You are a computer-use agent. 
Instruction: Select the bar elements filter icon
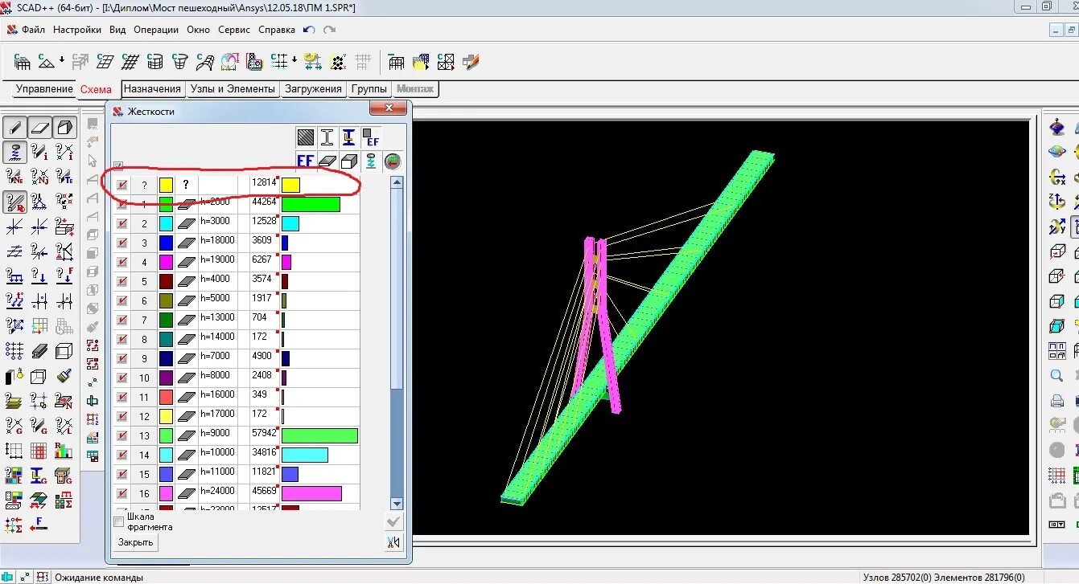[14, 128]
